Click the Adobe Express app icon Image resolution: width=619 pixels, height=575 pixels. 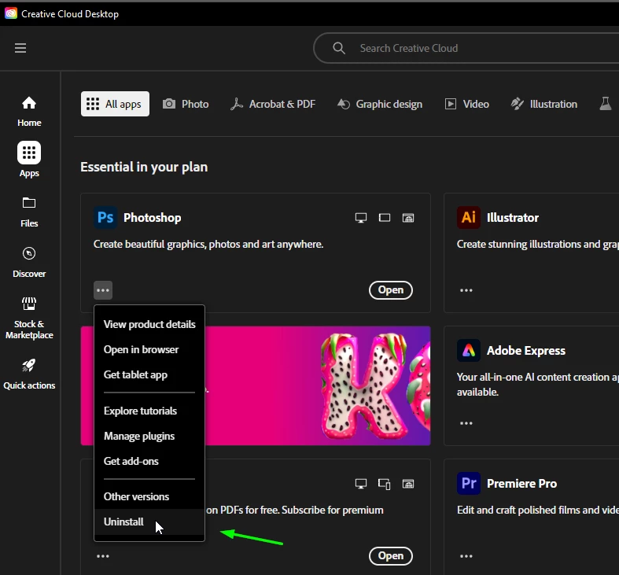coord(469,350)
